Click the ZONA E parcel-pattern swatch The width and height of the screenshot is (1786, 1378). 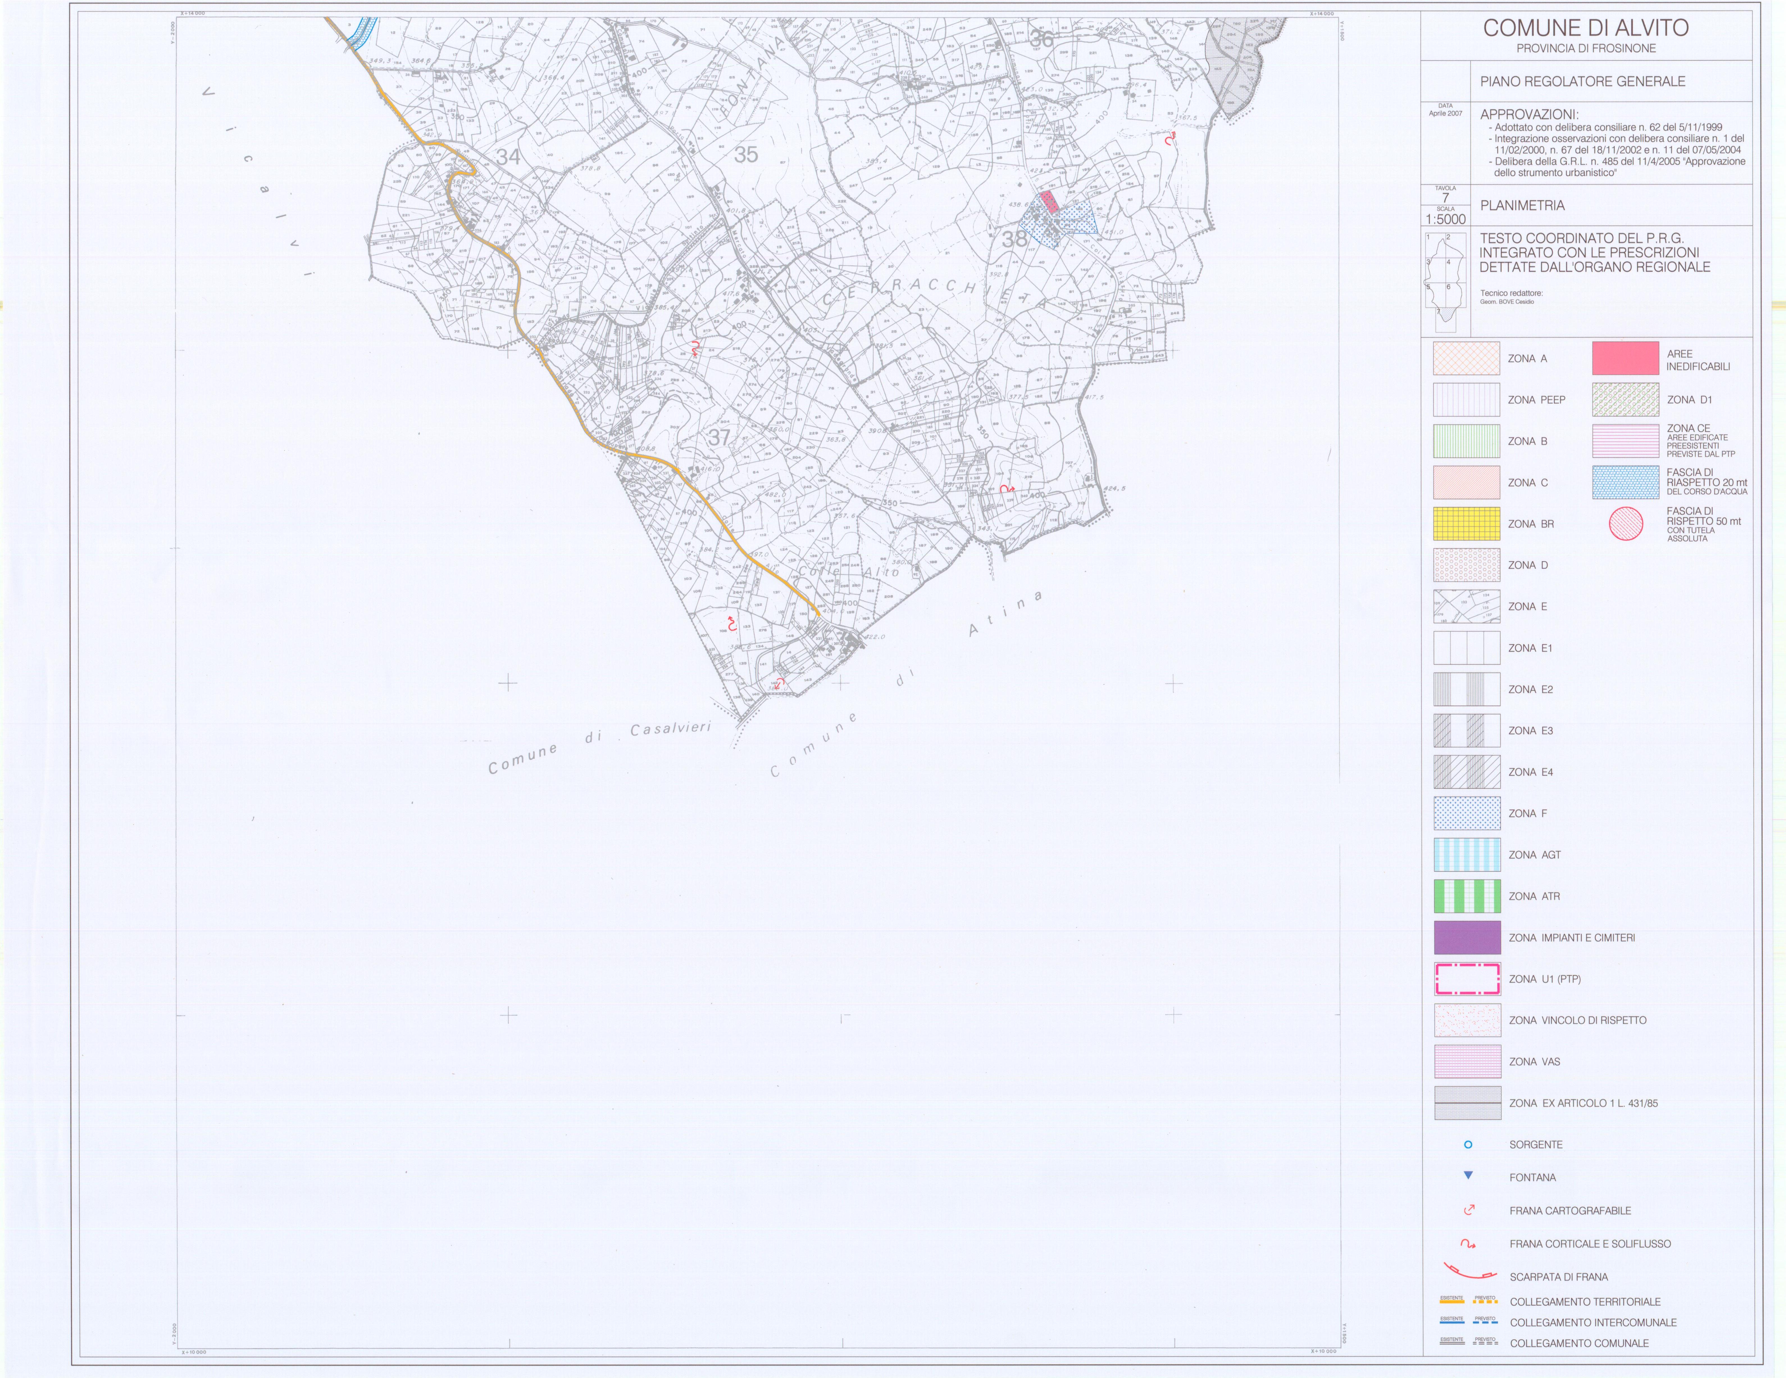click(x=1466, y=606)
